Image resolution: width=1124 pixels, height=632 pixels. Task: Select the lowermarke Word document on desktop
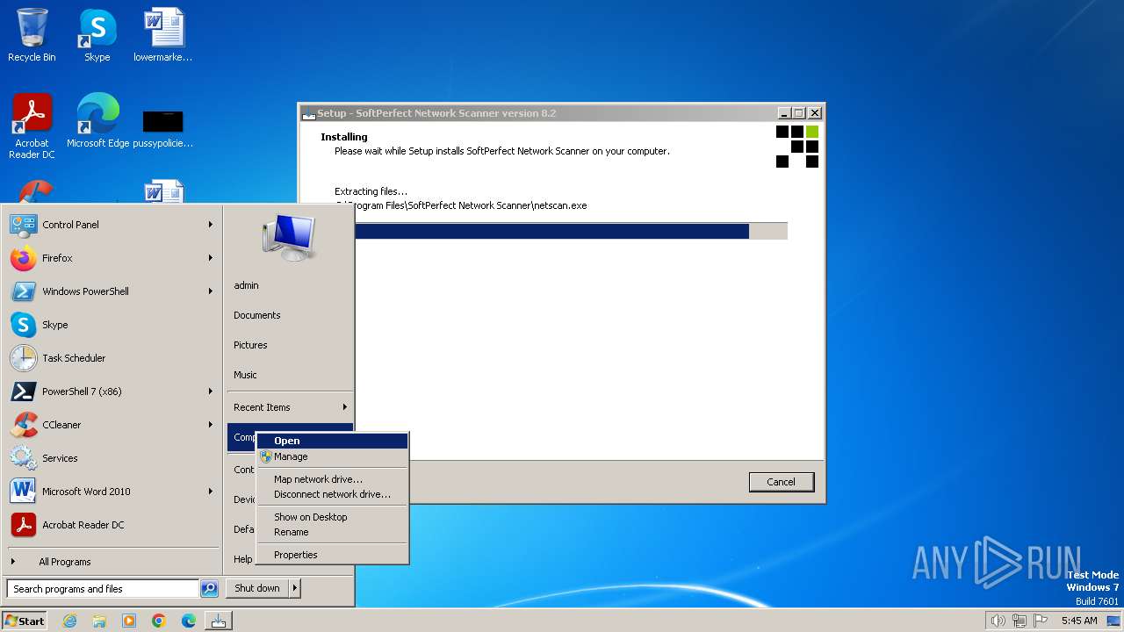(x=163, y=35)
